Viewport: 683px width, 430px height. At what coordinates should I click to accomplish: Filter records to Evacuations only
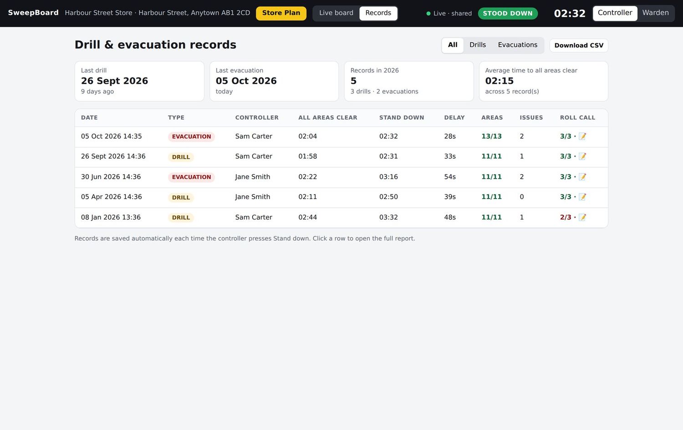[518, 45]
